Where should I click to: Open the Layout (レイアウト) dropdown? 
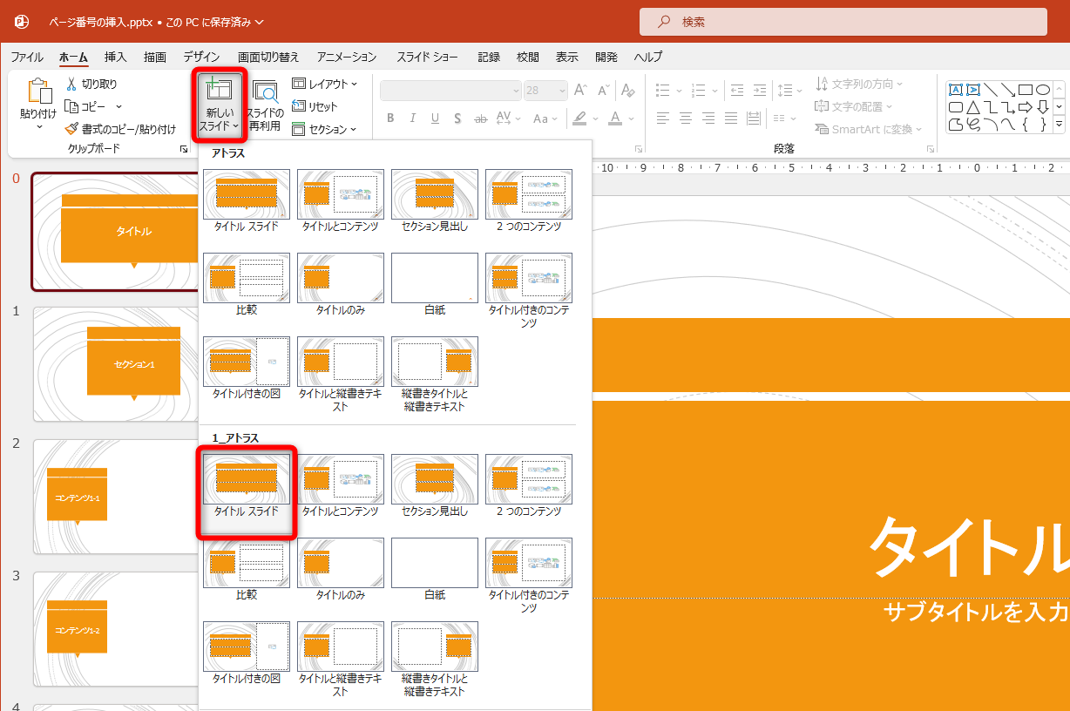[323, 84]
